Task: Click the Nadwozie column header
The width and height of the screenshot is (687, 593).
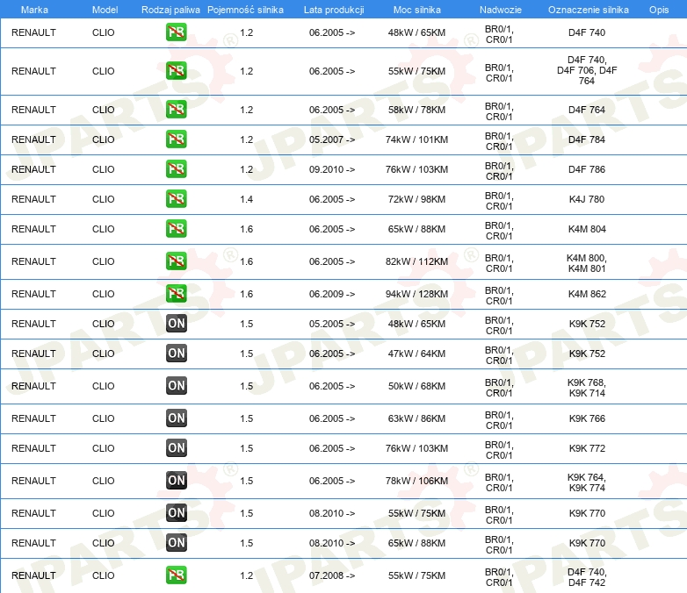Action: (501, 10)
